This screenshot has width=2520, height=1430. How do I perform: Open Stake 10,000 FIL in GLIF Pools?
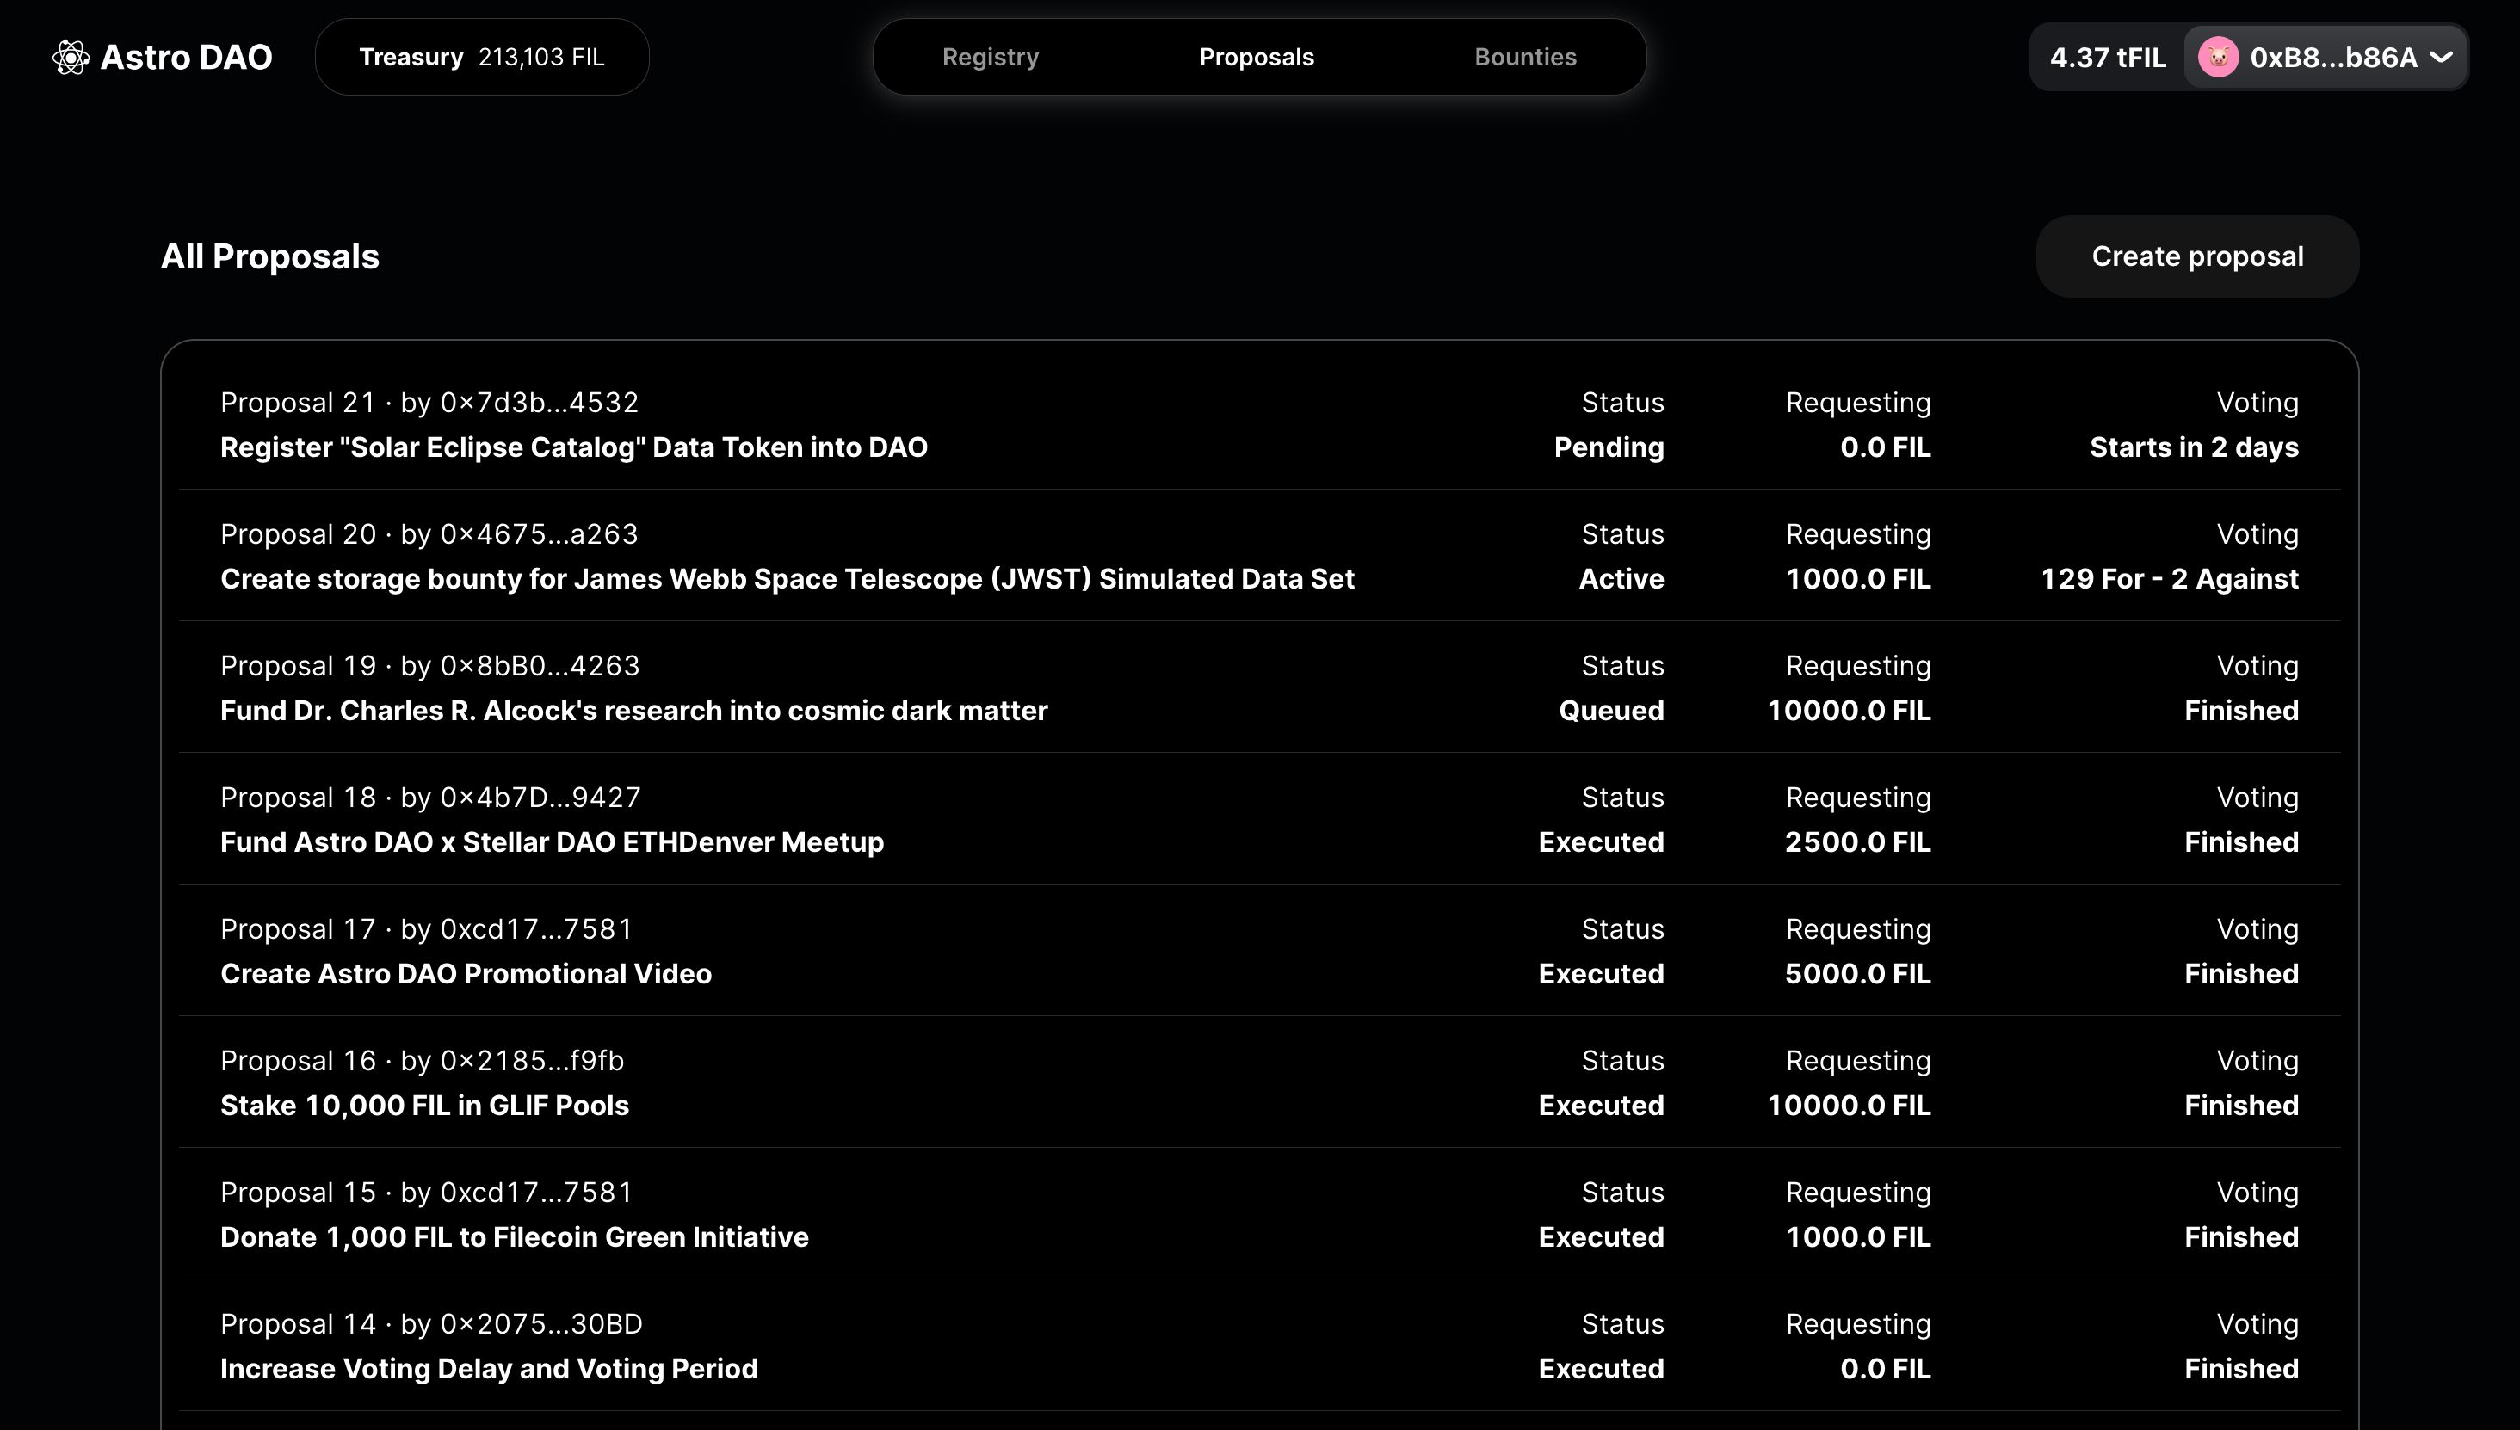tap(424, 1106)
